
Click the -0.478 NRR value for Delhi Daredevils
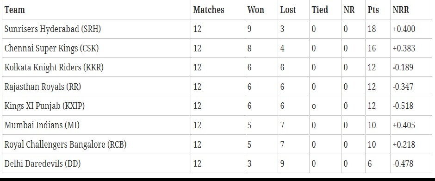pos(403,163)
